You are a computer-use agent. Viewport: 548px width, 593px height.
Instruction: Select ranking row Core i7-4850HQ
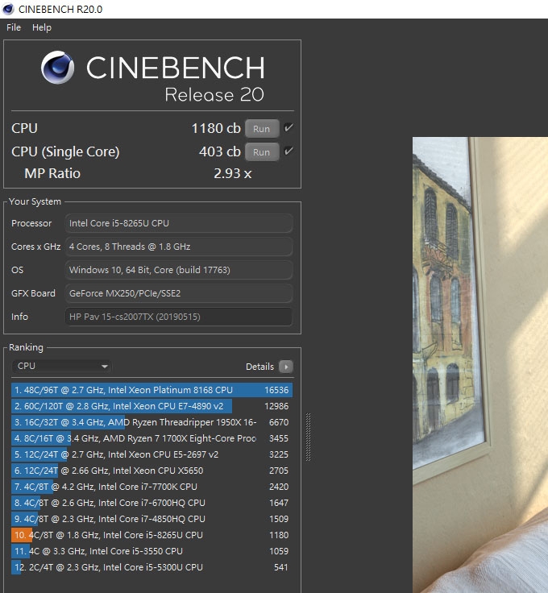point(152,519)
